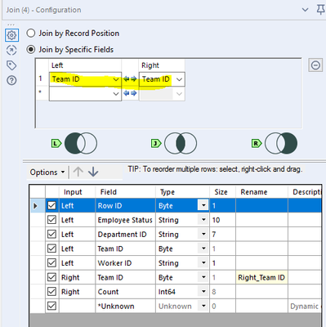Click Rename cell for Count row
The width and height of the screenshot is (326, 327).
point(261,292)
